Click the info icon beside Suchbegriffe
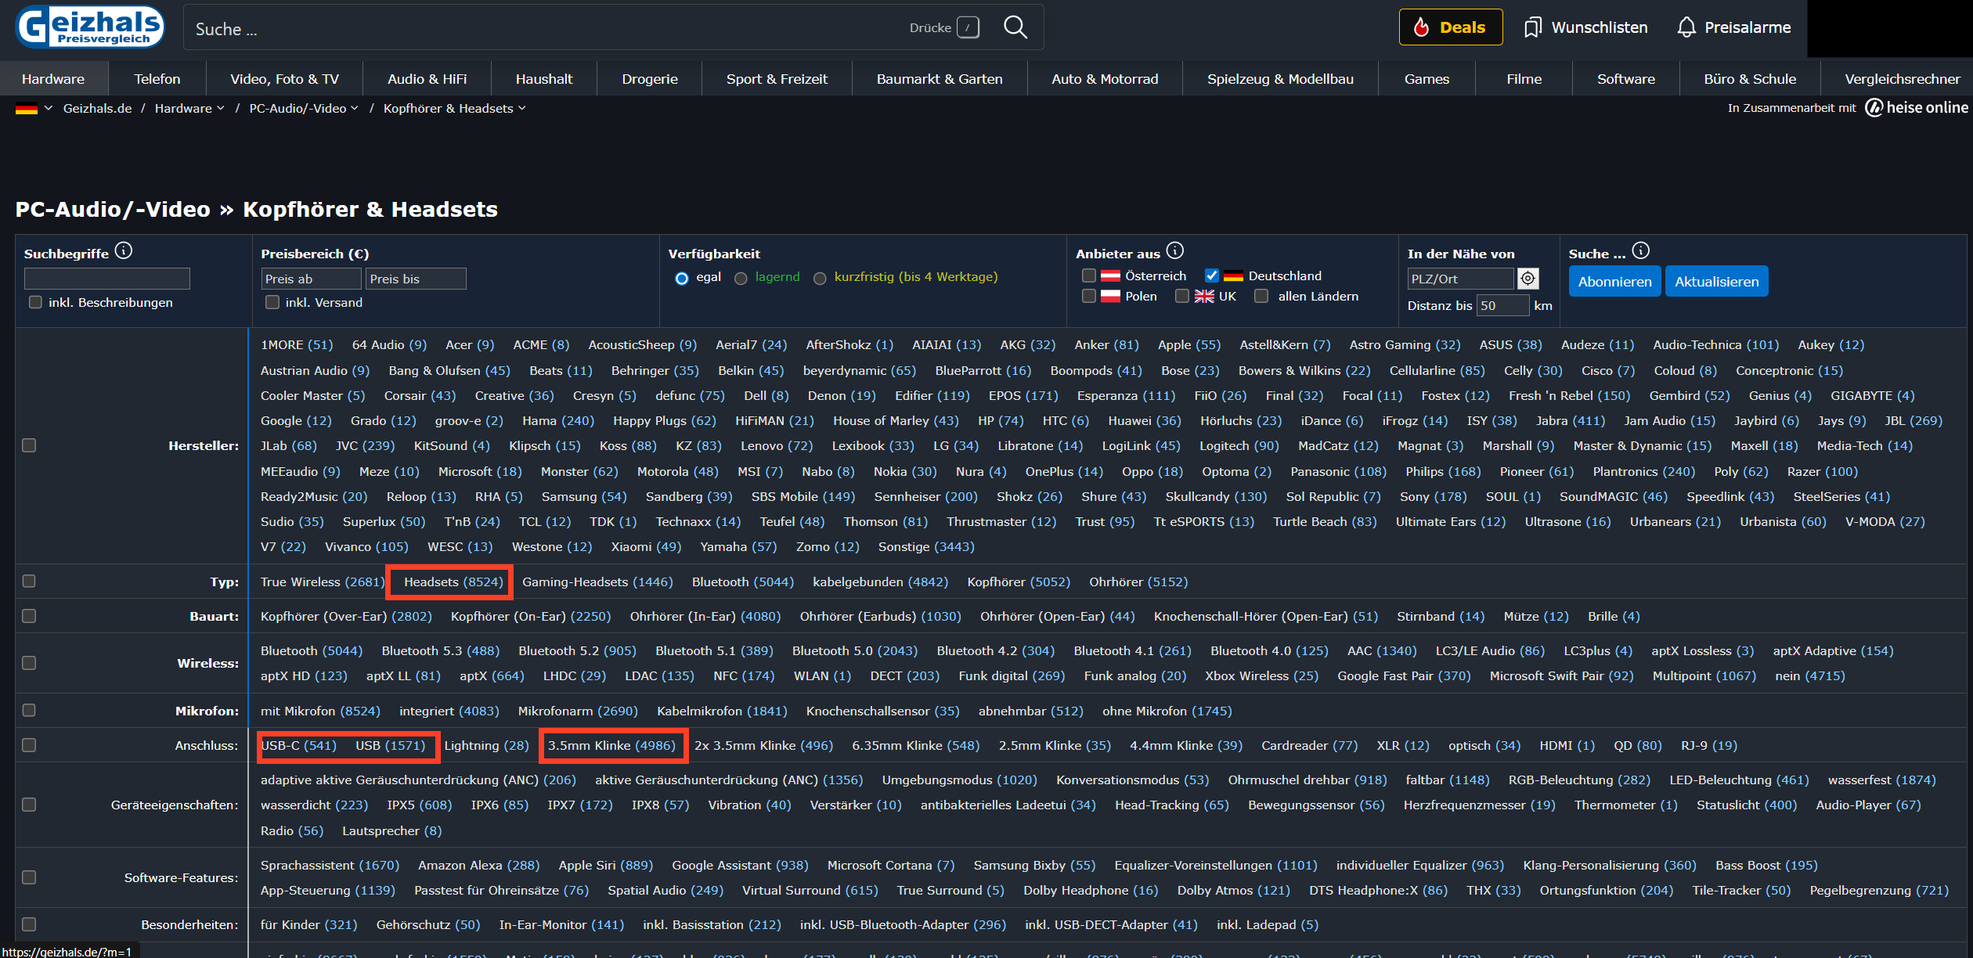1973x958 pixels. click(x=124, y=250)
